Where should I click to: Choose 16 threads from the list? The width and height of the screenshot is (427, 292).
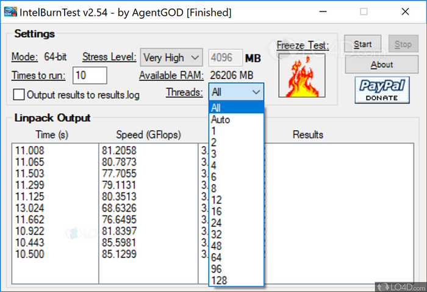[236, 211]
